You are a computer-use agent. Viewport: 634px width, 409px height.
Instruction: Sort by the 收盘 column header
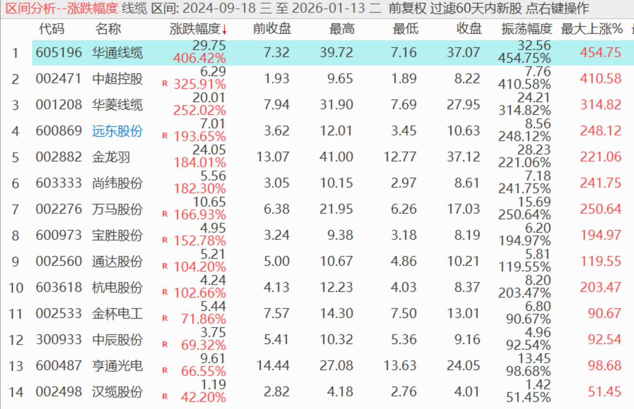point(469,30)
